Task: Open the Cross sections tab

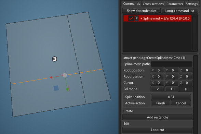Action: click(x=153, y=4)
